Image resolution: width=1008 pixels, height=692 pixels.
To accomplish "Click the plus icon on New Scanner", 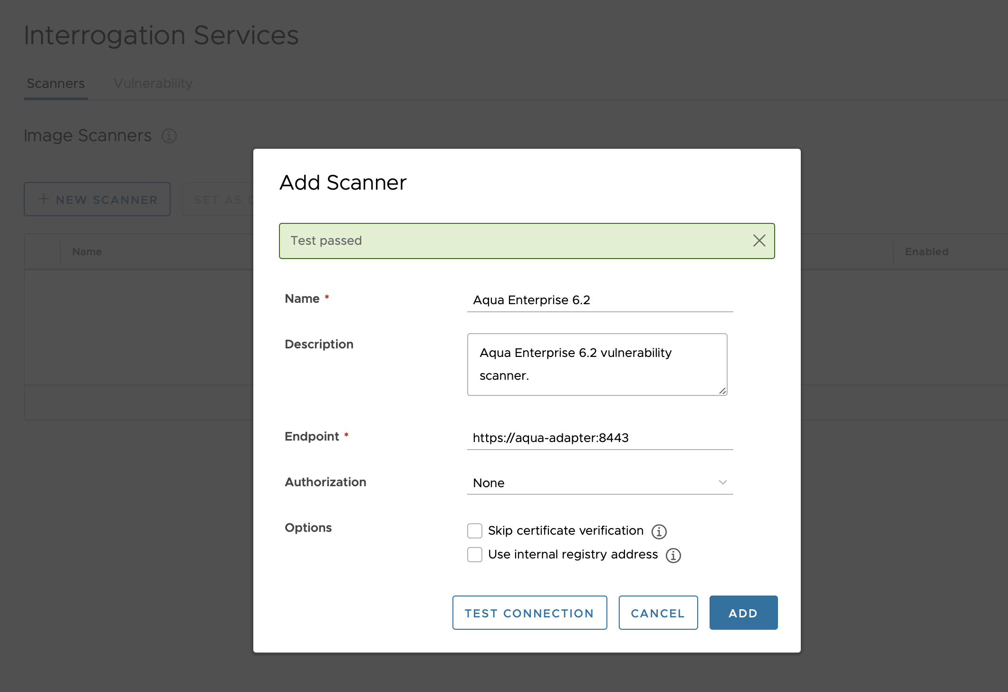I will pos(43,199).
